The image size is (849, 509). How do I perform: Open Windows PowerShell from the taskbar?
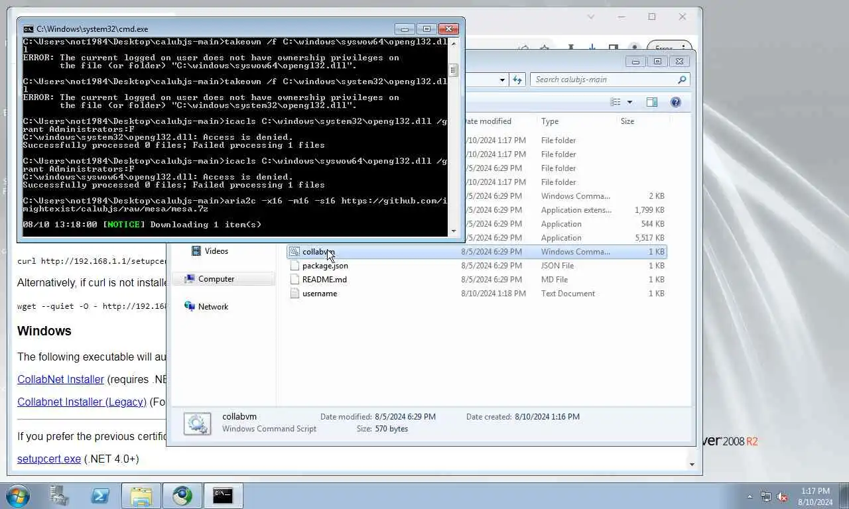100,496
